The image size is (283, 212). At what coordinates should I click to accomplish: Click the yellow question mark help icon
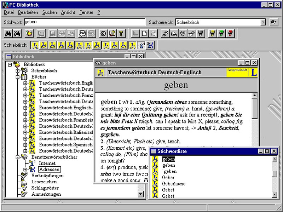pos(121,34)
